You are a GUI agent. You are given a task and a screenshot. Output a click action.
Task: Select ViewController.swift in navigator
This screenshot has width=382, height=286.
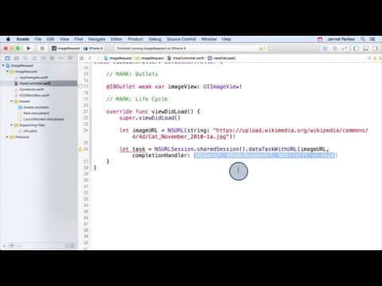35,83
